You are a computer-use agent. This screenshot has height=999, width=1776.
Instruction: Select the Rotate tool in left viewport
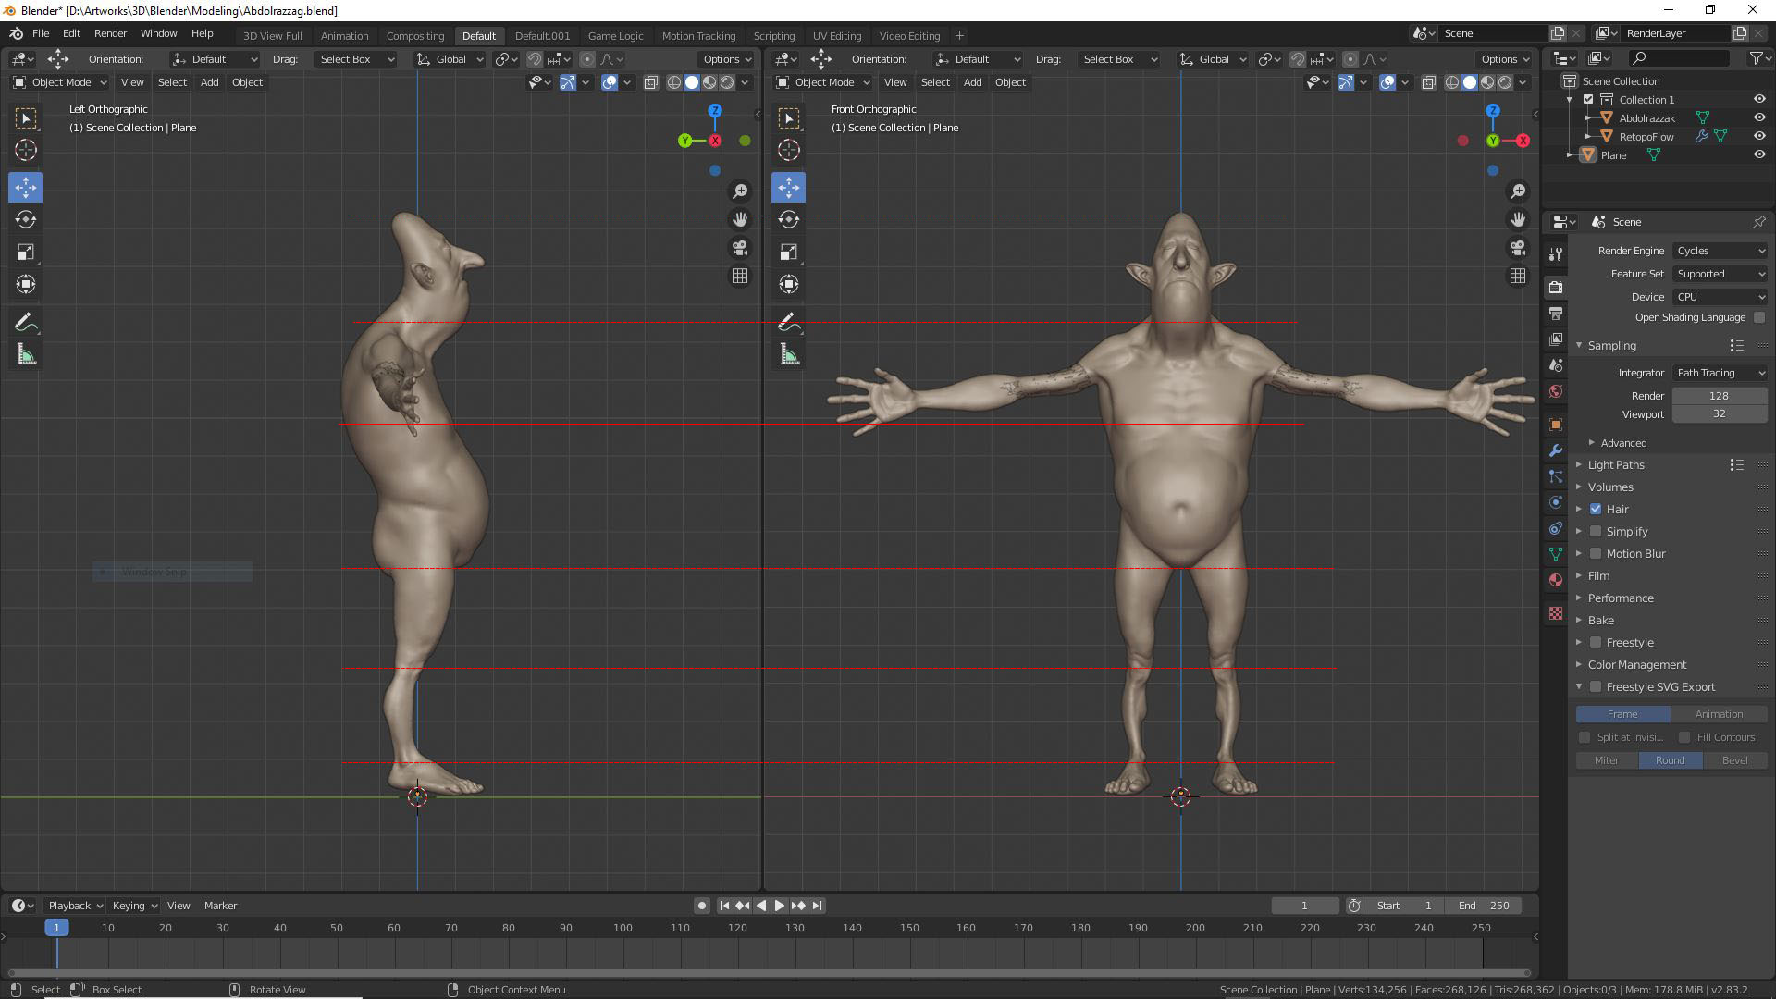[x=26, y=220]
